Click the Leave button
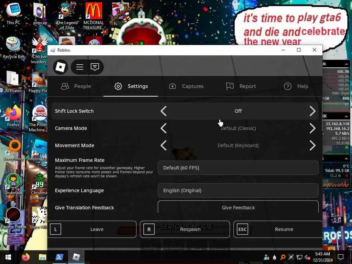This screenshot has height=264, width=352. [x=92, y=229]
